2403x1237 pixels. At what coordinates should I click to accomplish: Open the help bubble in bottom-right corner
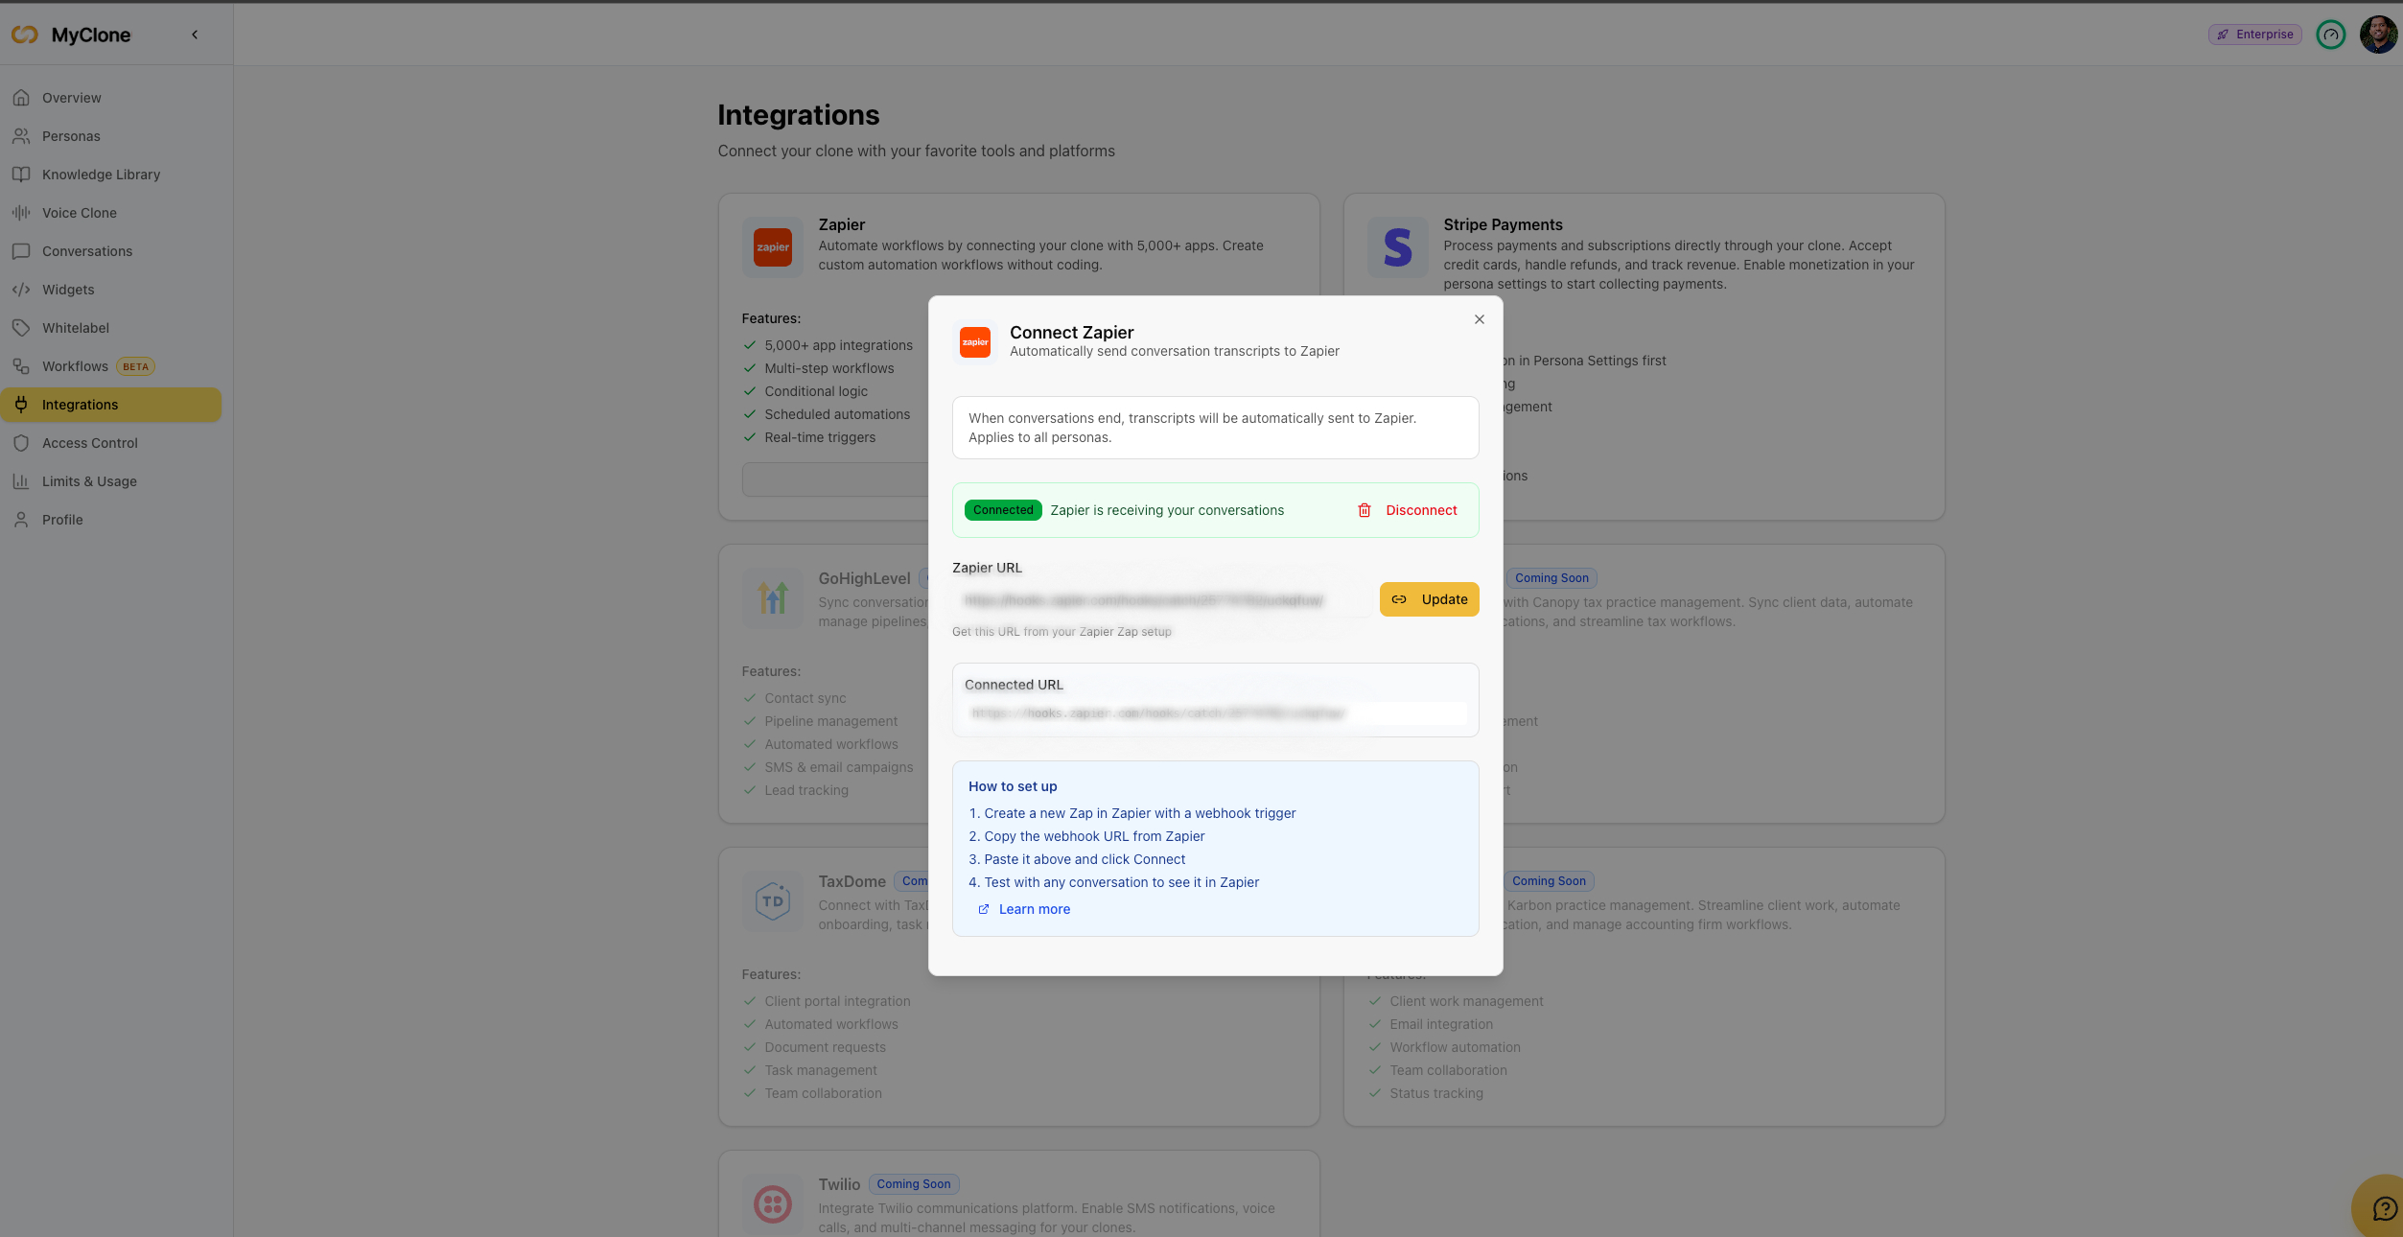(2385, 1207)
